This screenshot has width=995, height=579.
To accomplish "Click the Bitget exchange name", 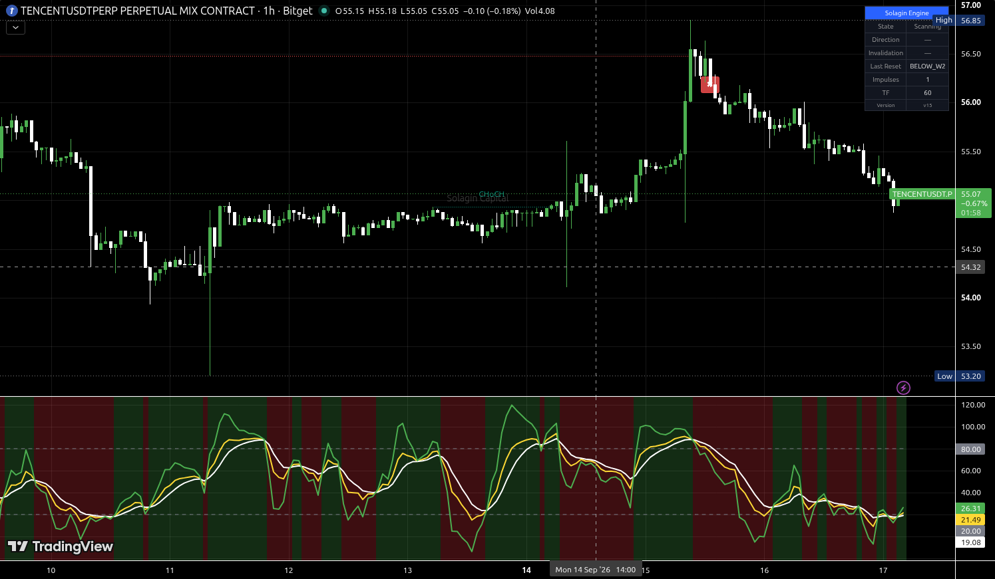I will [298, 11].
